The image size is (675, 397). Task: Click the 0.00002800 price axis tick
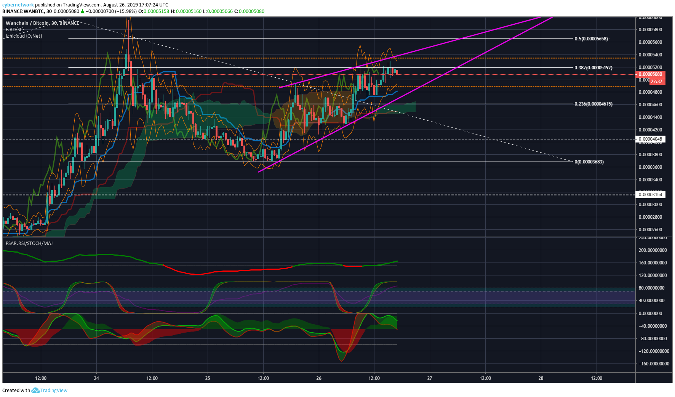pyautogui.click(x=650, y=217)
